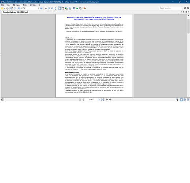190x183 pixels.
Task: Toggle single page layout view
Action: 182,100
